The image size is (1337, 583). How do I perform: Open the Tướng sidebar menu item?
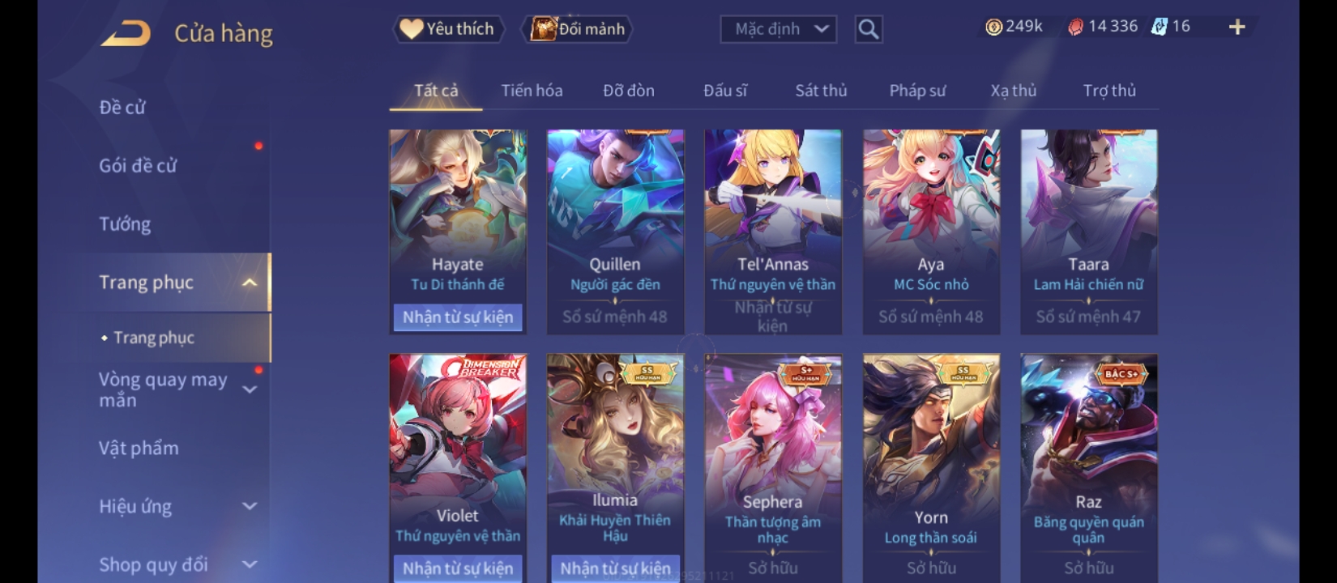click(x=125, y=224)
